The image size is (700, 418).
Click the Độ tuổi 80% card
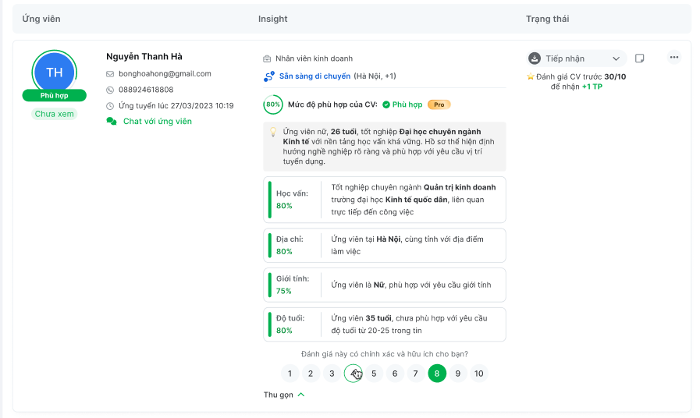tap(385, 324)
